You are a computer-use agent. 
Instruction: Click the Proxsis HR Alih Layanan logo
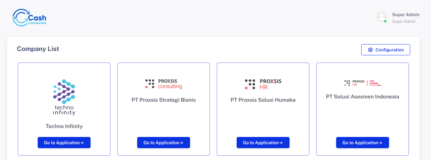pyautogui.click(x=363, y=83)
